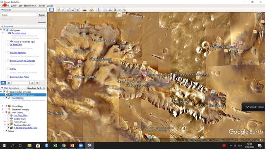This screenshot has height=149, width=265.
Task: Open Chrome from the taskbar
Action: click(64, 145)
